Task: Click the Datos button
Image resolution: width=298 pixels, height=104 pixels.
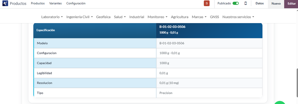Action: (x=260, y=3)
